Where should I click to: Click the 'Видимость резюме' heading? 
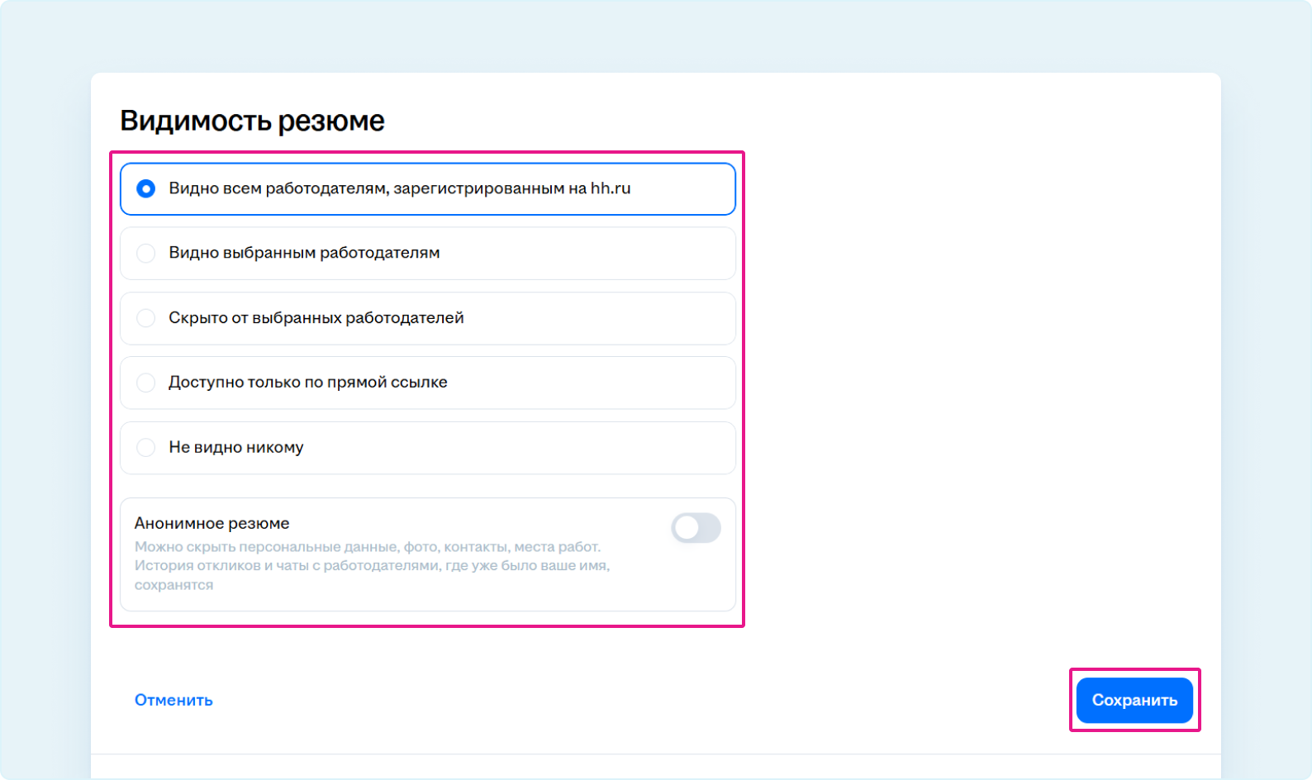pyautogui.click(x=252, y=121)
